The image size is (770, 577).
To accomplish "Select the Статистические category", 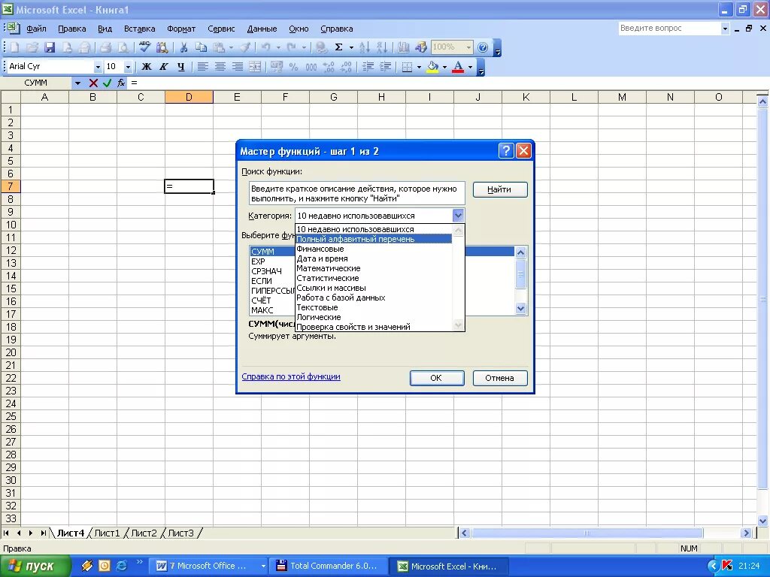I will pyautogui.click(x=373, y=278).
